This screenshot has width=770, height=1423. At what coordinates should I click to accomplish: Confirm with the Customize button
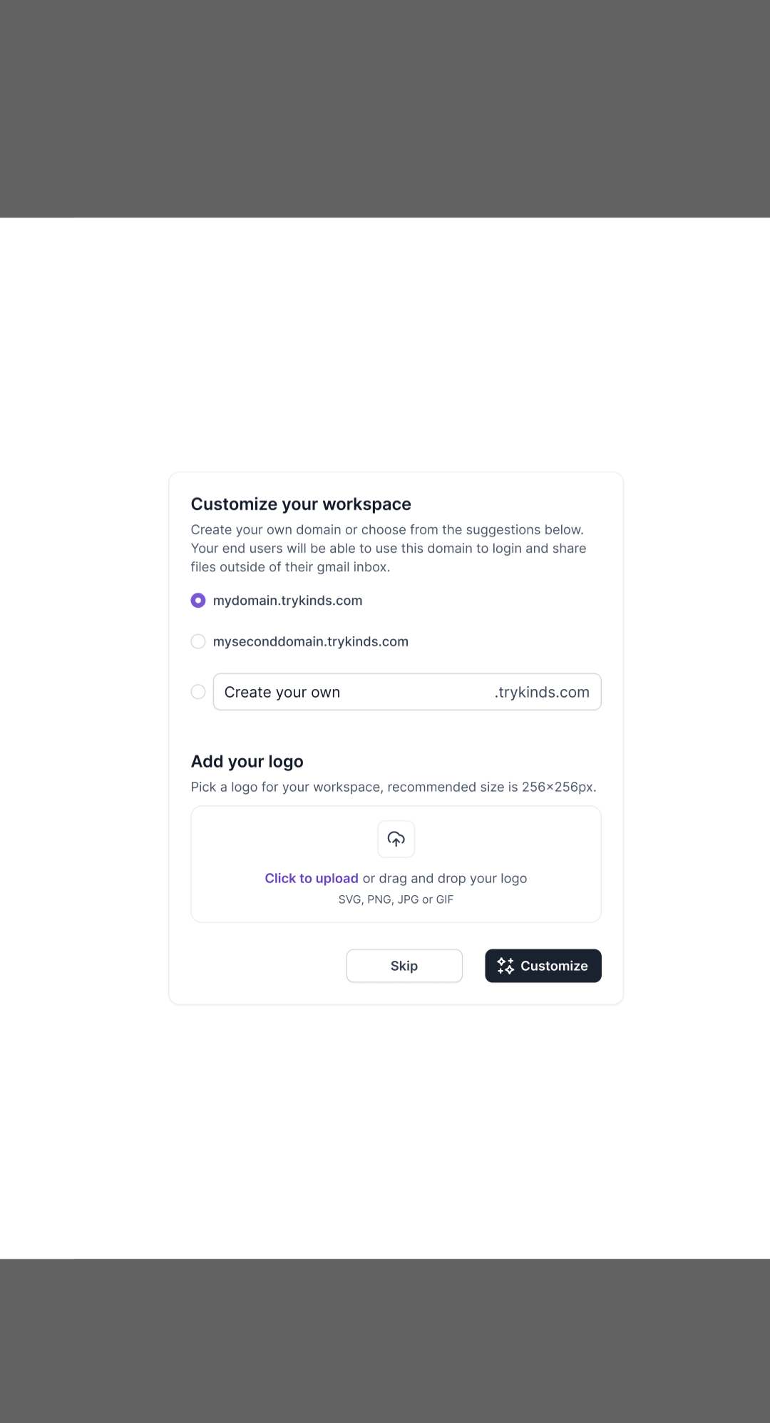coord(543,966)
